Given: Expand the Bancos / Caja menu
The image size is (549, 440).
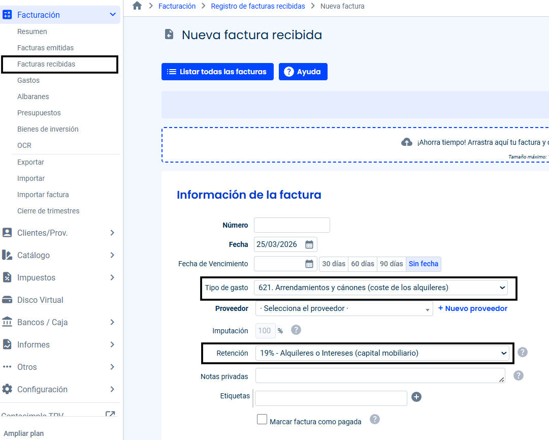Looking at the screenshot, I should [60, 322].
